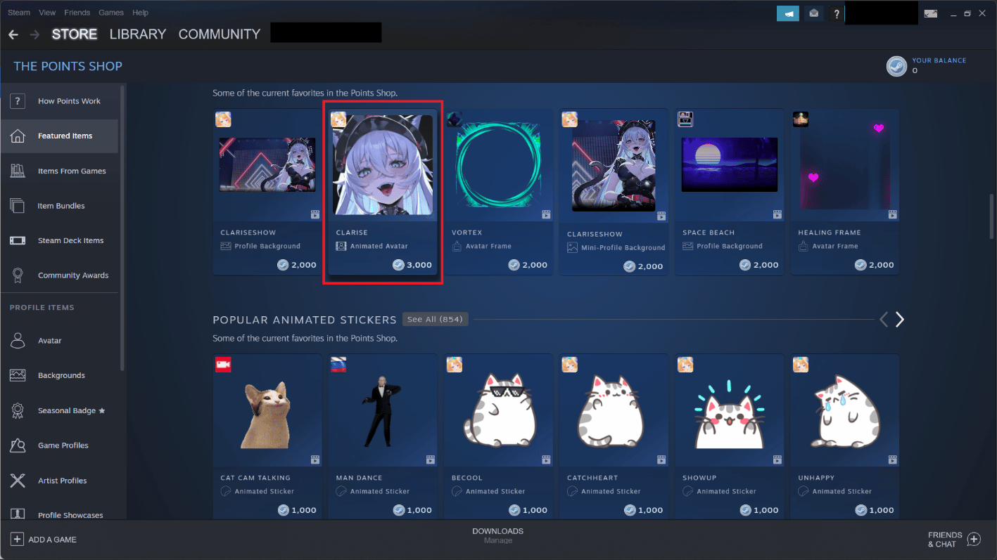Screen dimensions: 997x560
Task: Select the CatchHeart cat sticker
Action: click(614, 436)
